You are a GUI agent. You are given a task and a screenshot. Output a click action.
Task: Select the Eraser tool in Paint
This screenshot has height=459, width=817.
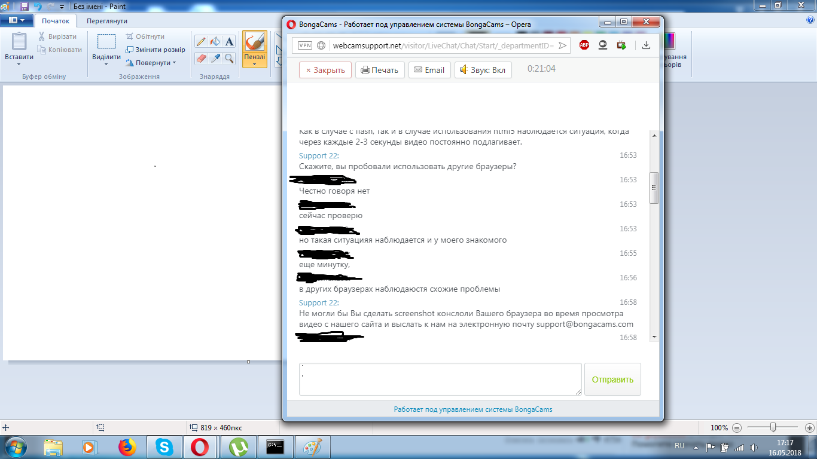201,58
